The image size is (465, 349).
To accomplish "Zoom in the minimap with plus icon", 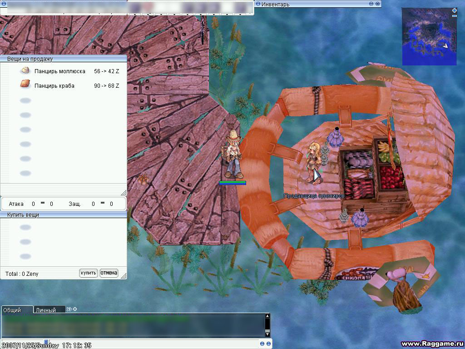I will tap(454, 10).
